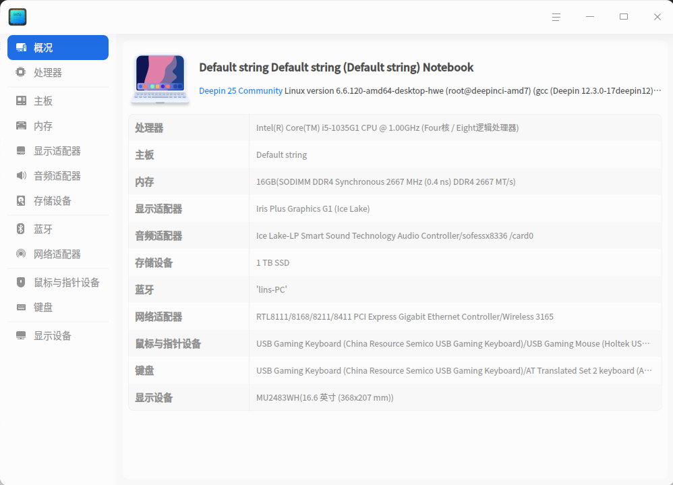The width and height of the screenshot is (673, 485).
Task: Click the 网络适配器 network icon
Action: click(21, 254)
